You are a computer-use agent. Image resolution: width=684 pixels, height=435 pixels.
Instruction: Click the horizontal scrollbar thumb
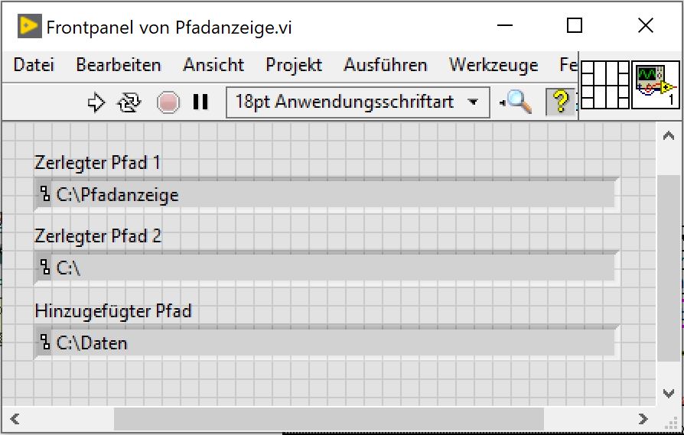(328, 418)
